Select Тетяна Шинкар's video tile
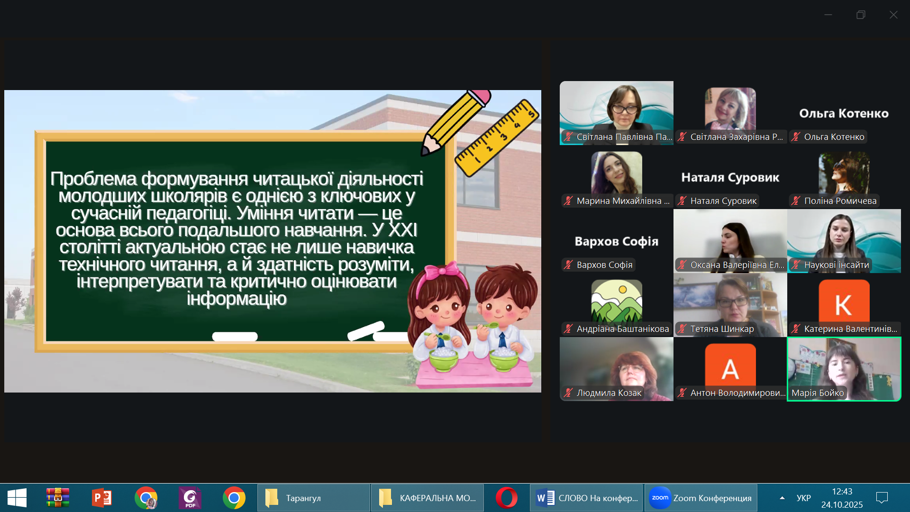 click(730, 305)
